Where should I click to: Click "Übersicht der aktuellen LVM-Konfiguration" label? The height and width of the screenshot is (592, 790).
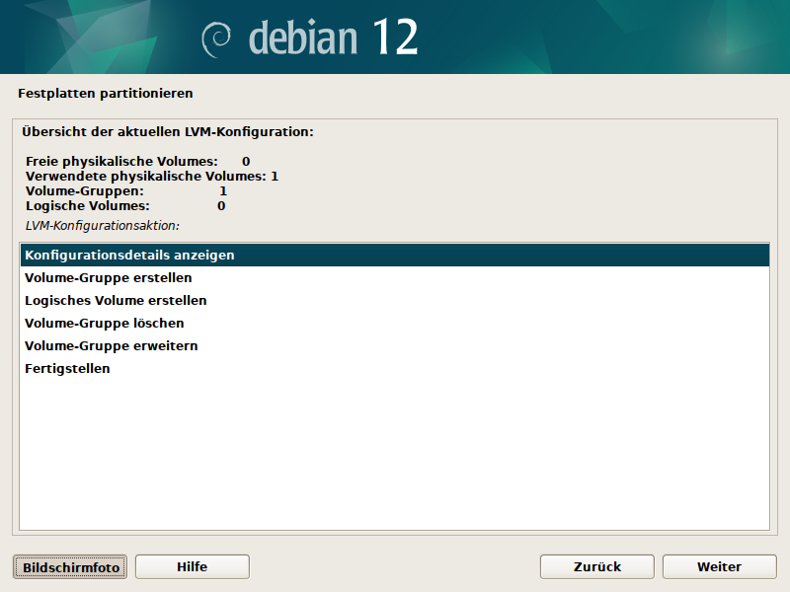(x=168, y=130)
